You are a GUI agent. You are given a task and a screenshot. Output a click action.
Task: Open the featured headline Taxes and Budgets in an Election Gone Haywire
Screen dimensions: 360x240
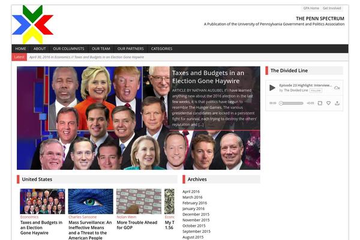(x=208, y=77)
